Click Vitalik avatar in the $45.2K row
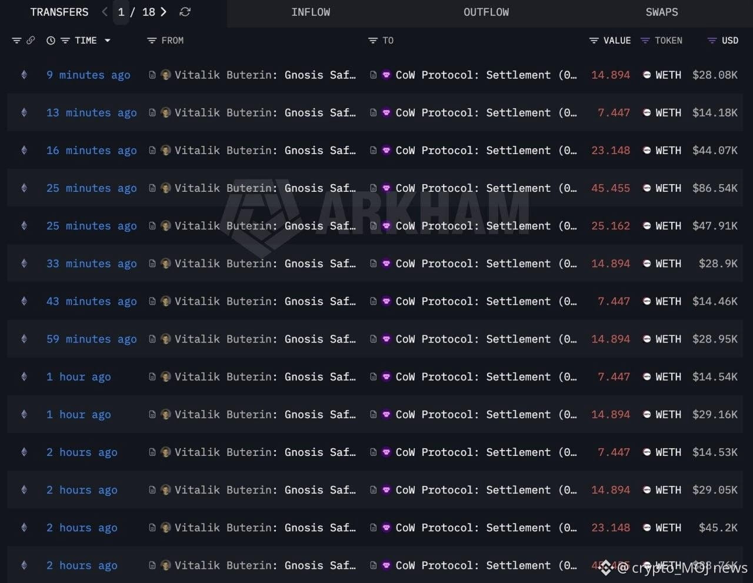This screenshot has height=583, width=753. pyautogui.click(x=166, y=528)
